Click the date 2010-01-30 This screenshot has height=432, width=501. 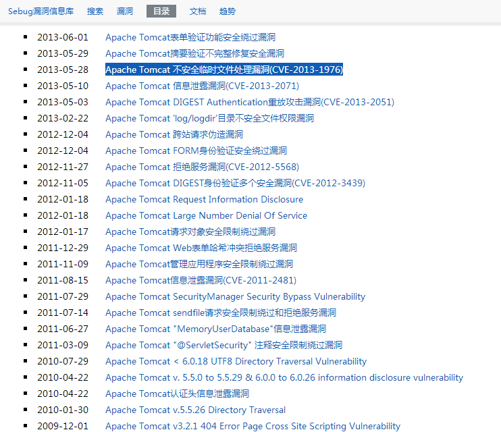(63, 410)
